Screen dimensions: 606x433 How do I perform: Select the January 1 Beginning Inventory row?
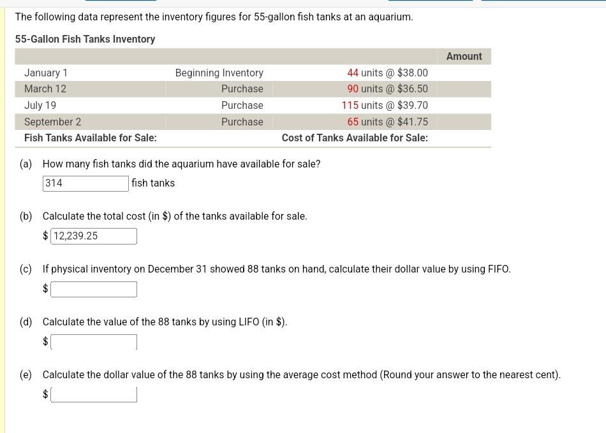tap(253, 73)
